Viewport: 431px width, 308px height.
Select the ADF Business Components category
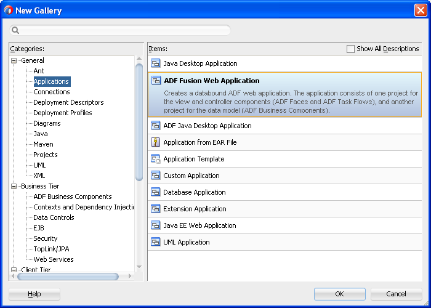click(x=73, y=197)
